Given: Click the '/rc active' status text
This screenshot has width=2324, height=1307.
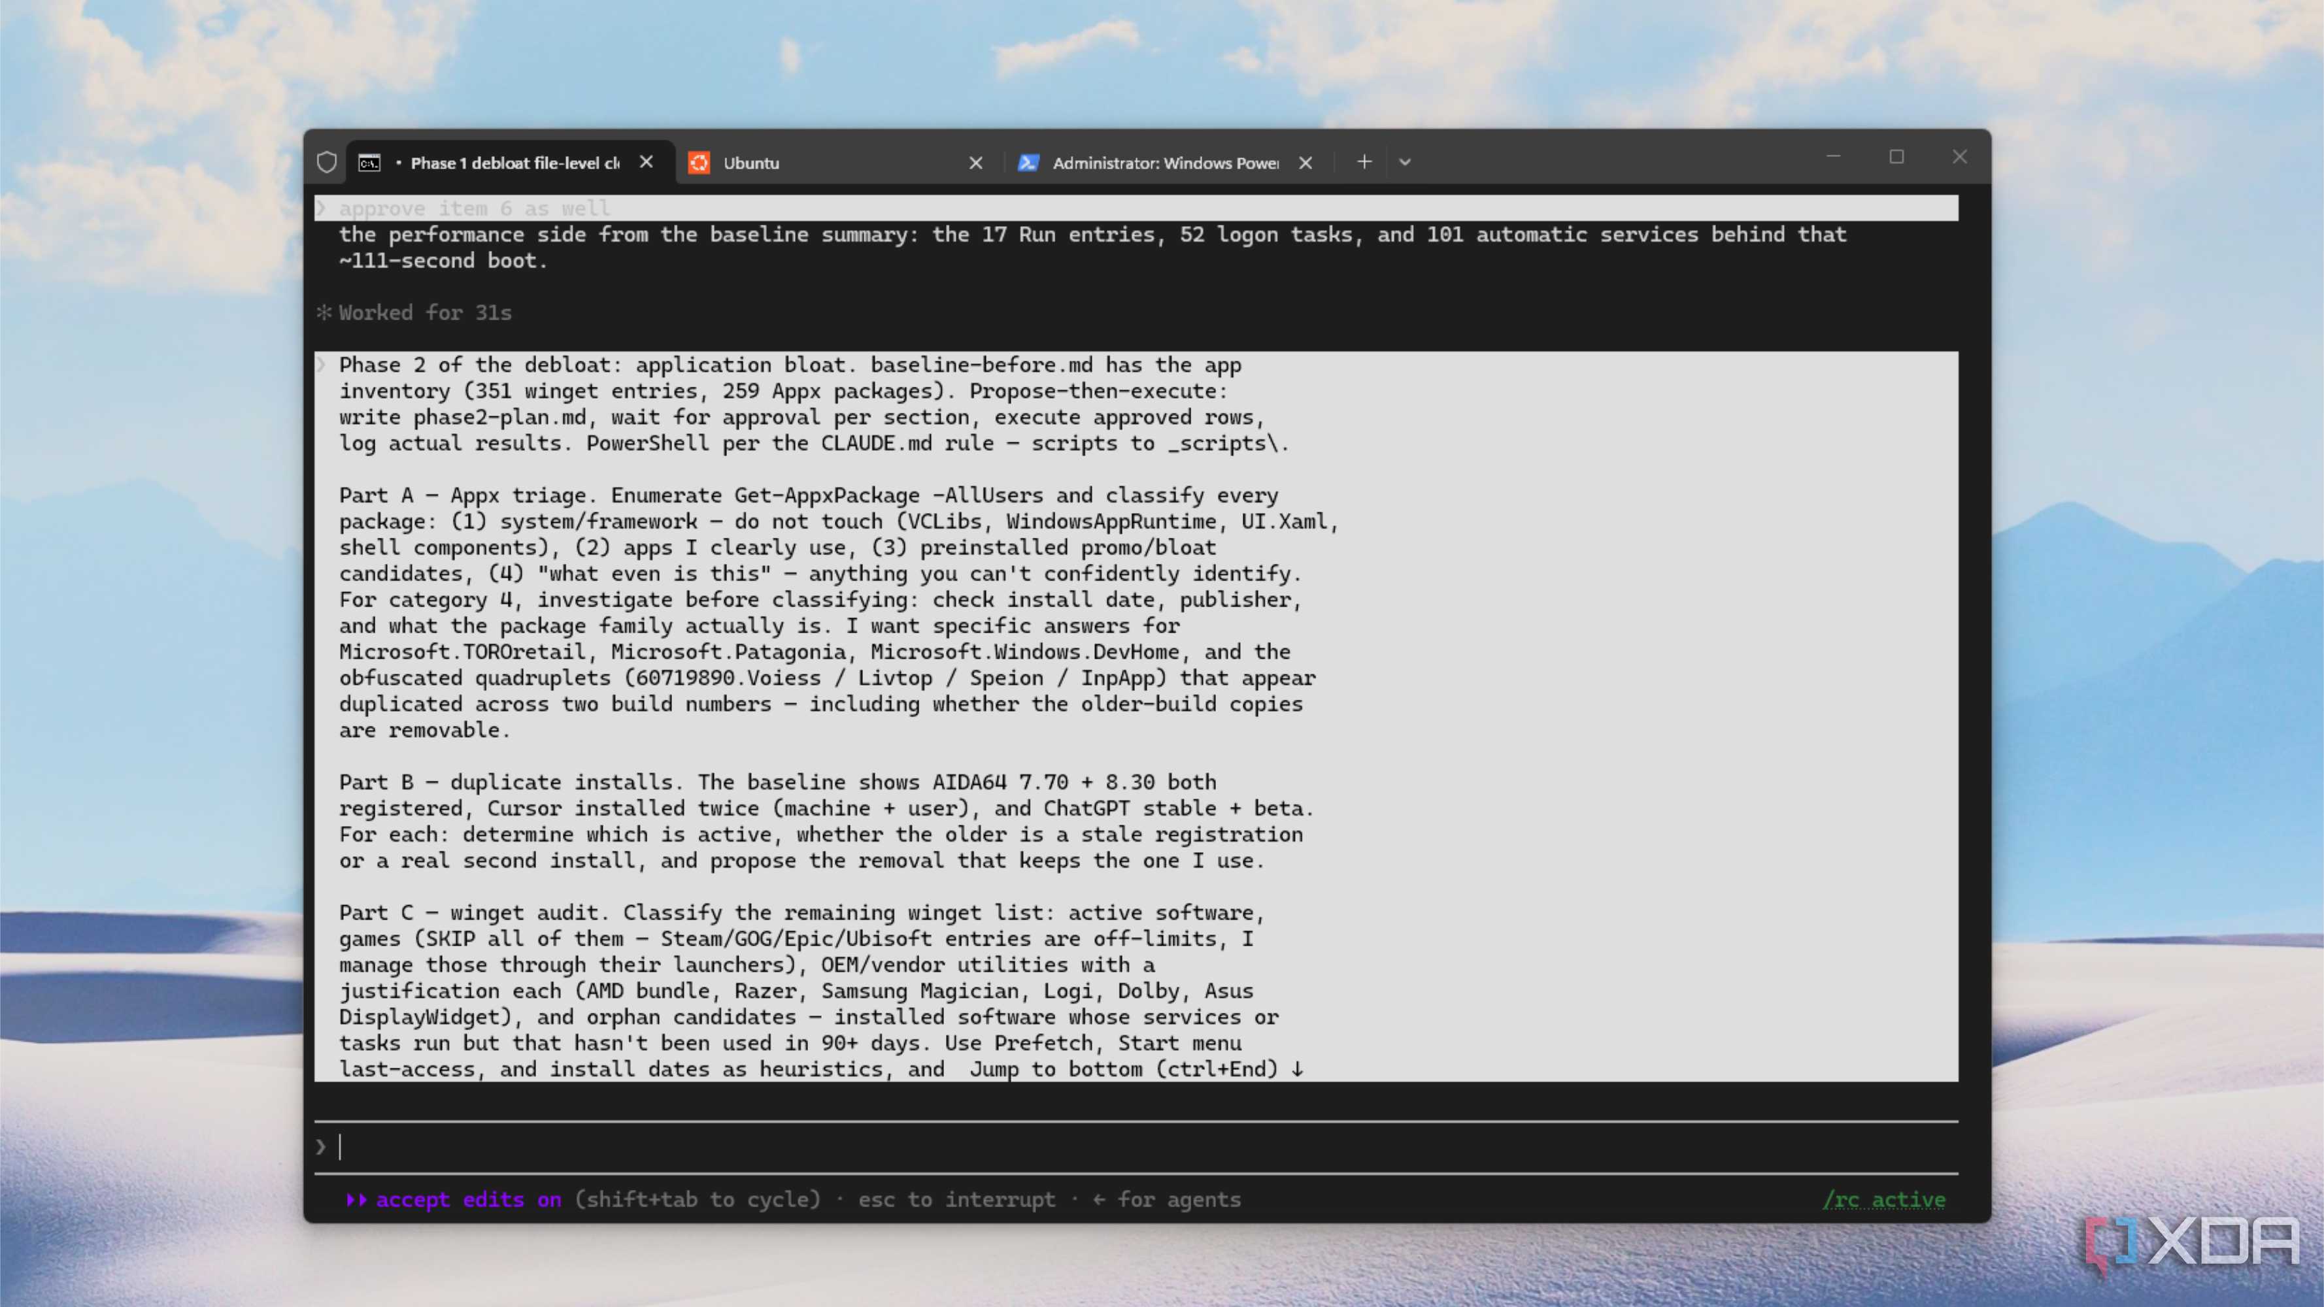Looking at the screenshot, I should (x=1884, y=1200).
